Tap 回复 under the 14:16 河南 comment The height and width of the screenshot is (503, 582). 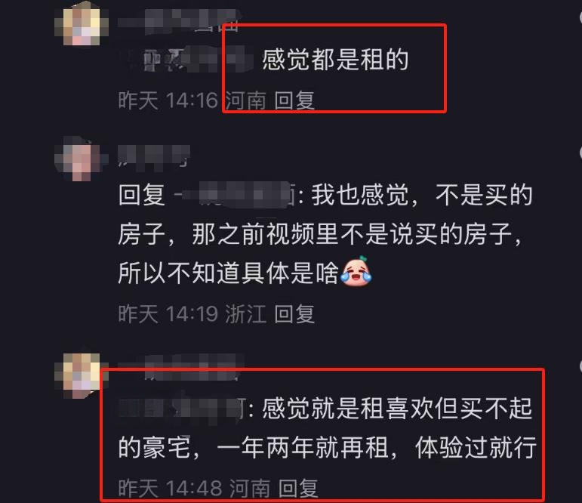294,100
